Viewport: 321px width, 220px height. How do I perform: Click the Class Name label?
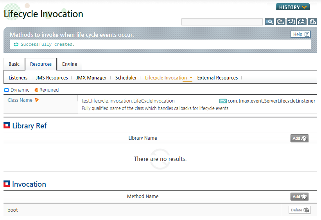(x=20, y=100)
